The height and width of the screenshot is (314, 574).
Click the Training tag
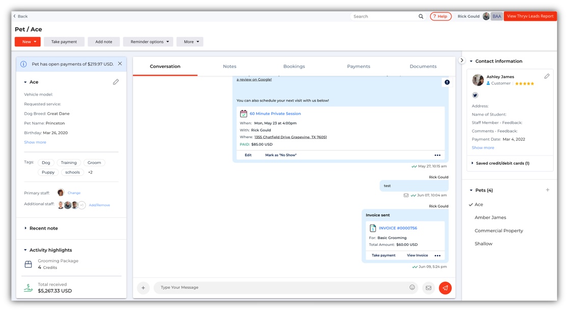coord(69,163)
